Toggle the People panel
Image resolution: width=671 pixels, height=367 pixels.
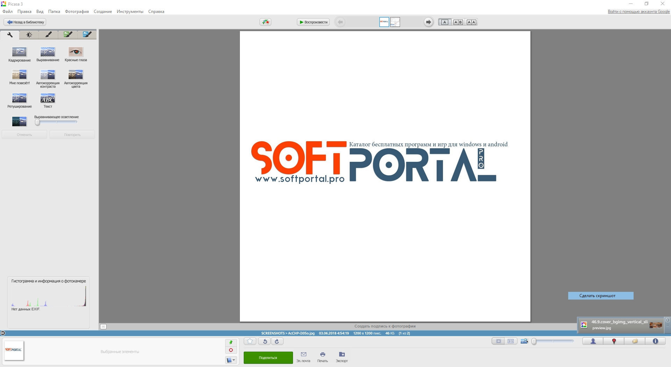(593, 341)
